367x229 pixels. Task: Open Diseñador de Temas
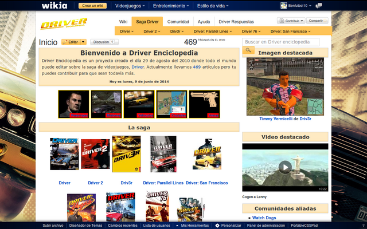(x=85, y=226)
